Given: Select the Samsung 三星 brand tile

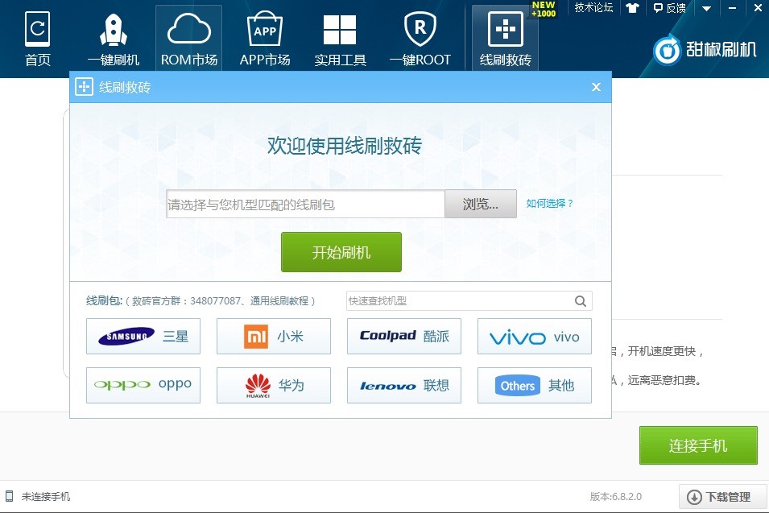Looking at the screenshot, I should (x=143, y=337).
